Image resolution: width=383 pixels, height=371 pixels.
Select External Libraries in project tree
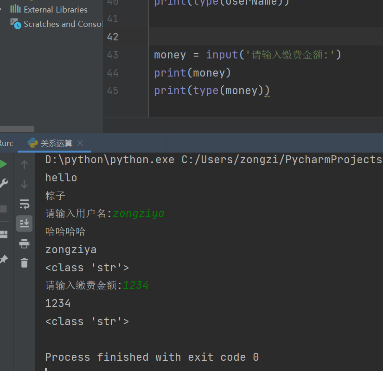56,10
